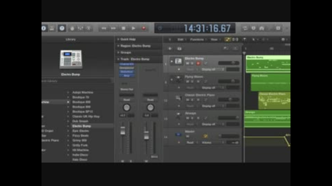Mute the Electro Bump track
This screenshot has width=332, height=186.
tap(187, 63)
